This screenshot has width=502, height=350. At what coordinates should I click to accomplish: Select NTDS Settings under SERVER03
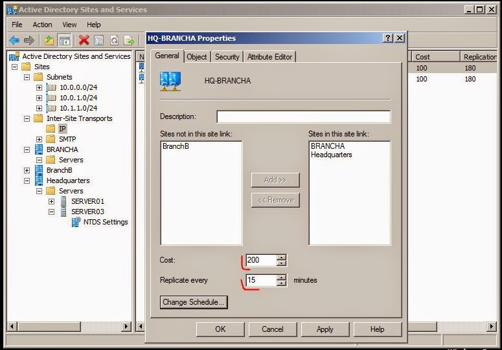coord(106,222)
